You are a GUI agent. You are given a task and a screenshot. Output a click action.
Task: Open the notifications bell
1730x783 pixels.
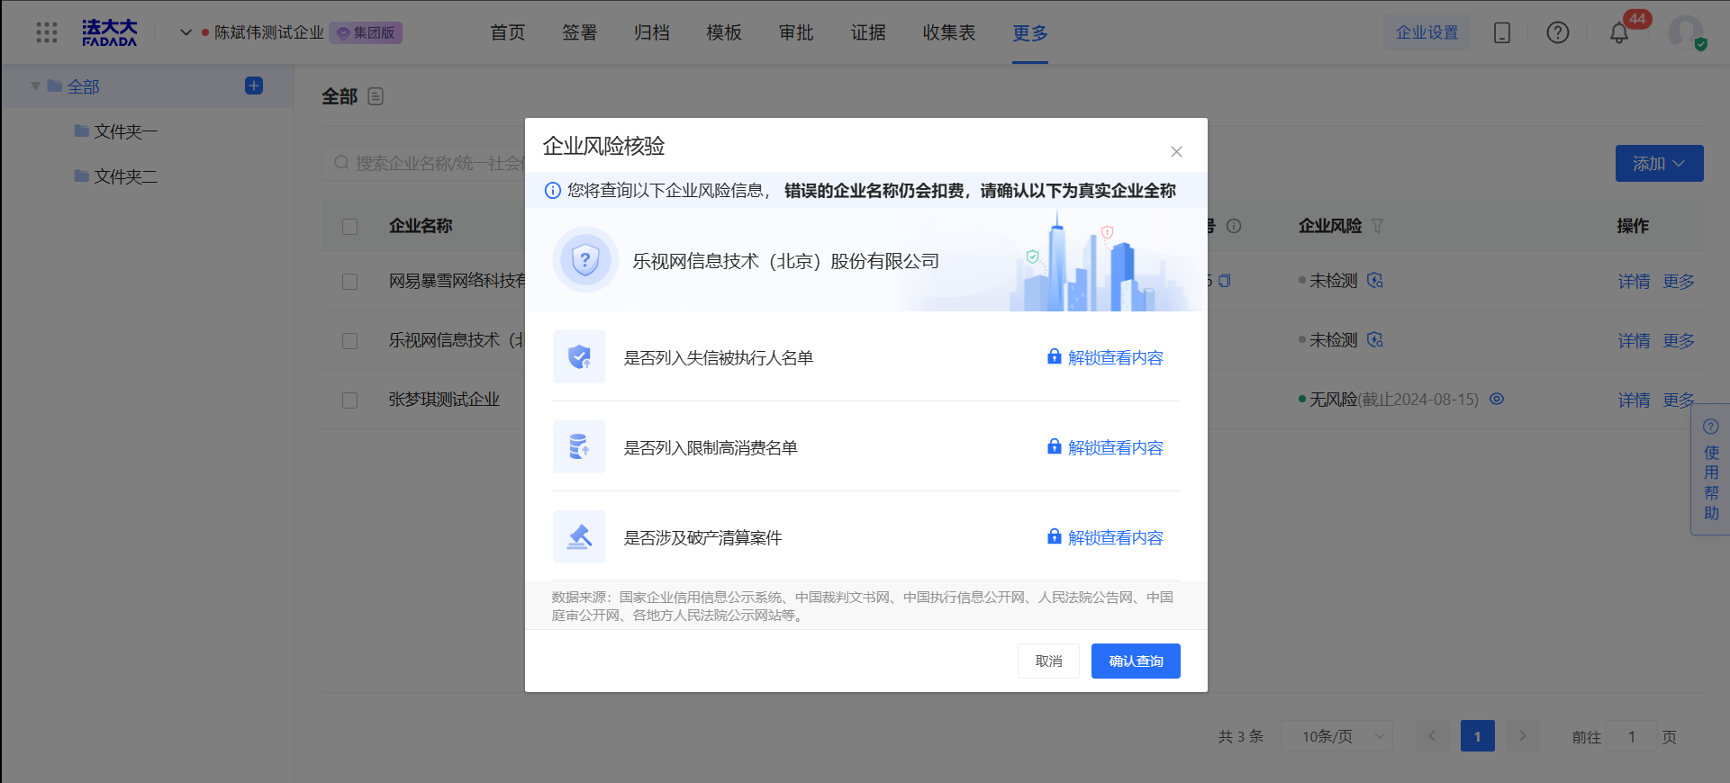pyautogui.click(x=1619, y=33)
